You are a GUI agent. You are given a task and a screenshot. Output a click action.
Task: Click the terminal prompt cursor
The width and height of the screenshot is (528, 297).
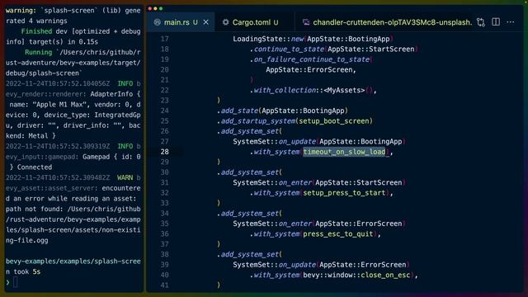tap(16, 282)
